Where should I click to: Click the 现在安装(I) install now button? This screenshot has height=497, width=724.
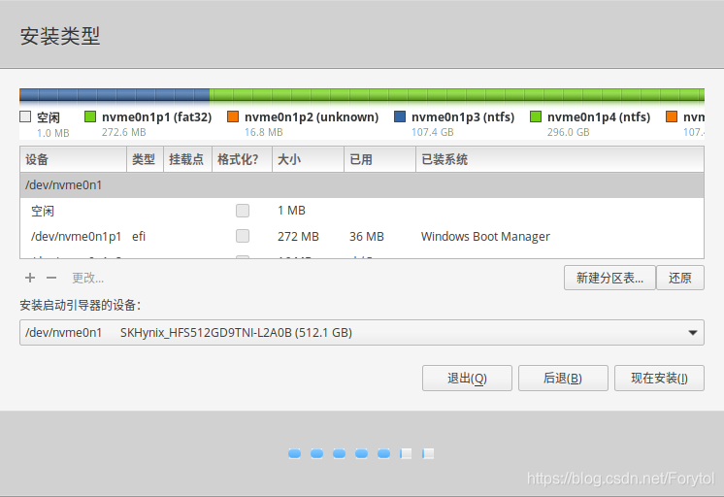(659, 379)
